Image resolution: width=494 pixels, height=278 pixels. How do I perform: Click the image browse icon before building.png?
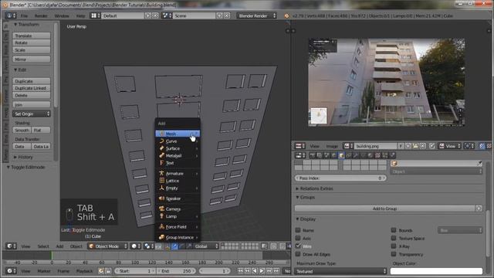pos(348,146)
